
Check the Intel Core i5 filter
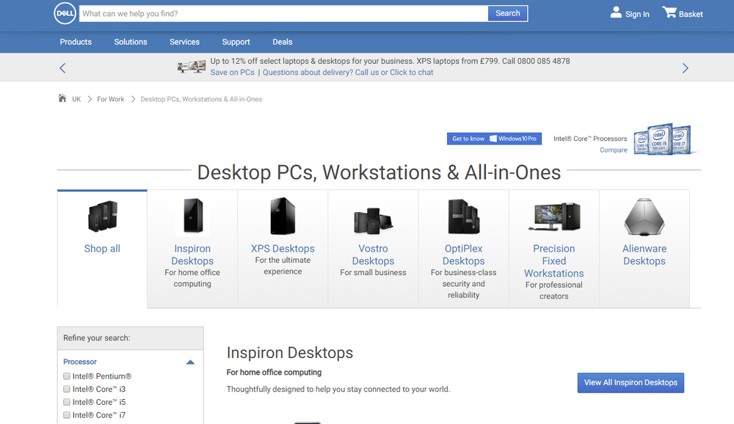pyautogui.click(x=67, y=403)
